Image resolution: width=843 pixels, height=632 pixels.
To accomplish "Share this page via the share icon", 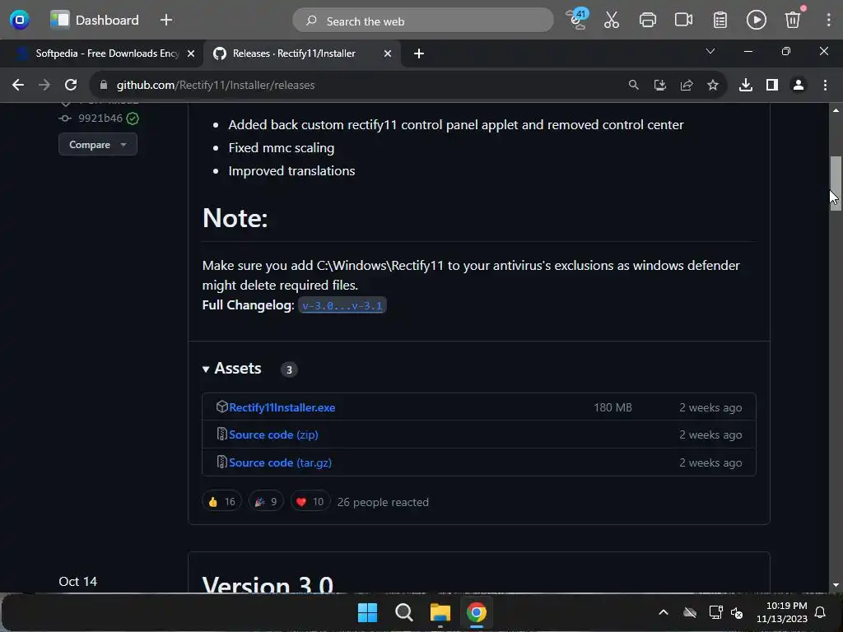I will click(x=686, y=85).
